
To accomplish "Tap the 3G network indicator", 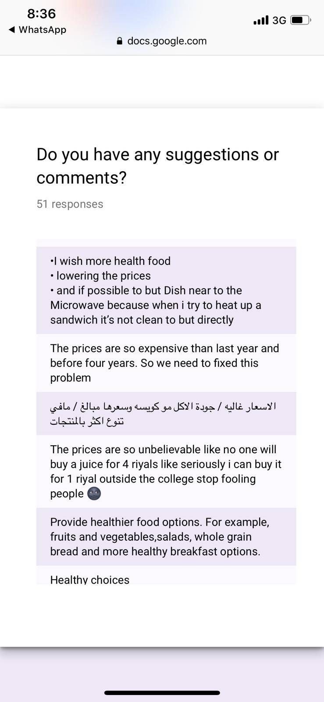I will coord(279,20).
